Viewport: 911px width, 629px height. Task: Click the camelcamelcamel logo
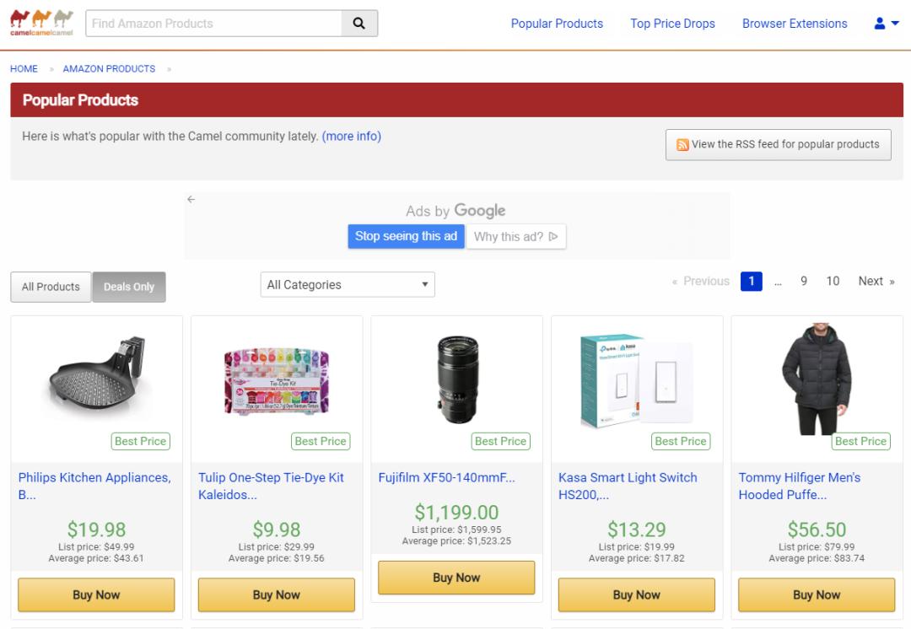41,23
